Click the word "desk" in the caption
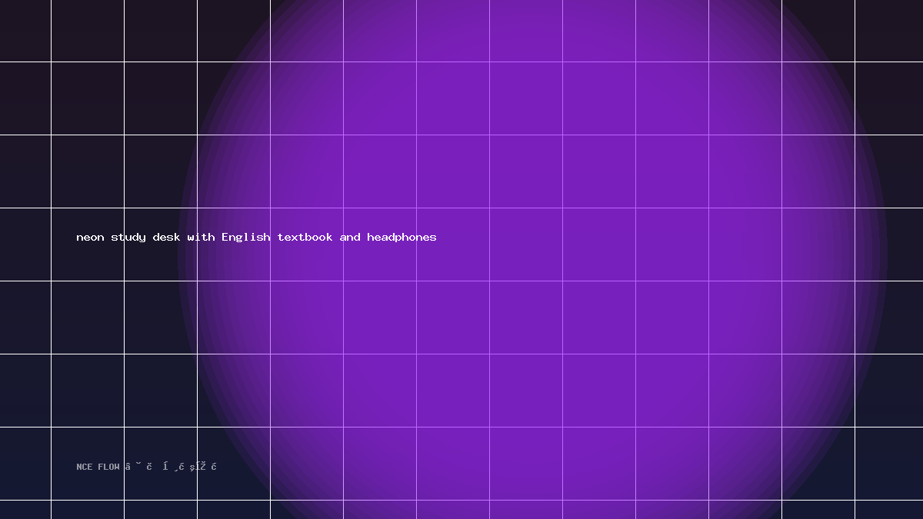The width and height of the screenshot is (923, 519). 166,238
